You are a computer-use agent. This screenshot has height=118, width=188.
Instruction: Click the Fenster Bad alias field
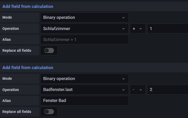point(84,100)
